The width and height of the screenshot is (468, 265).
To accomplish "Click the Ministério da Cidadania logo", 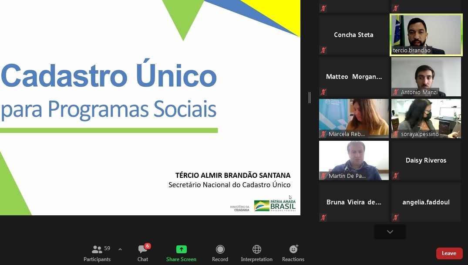I will [240, 208].
